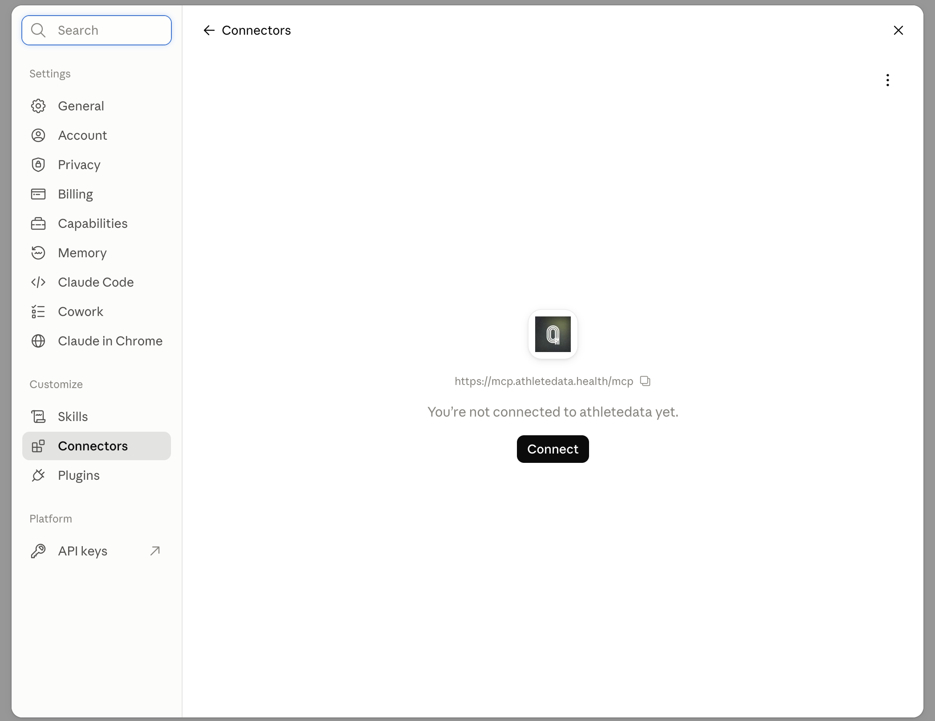Go back using the left arrow
This screenshot has height=721, width=935.
[209, 30]
